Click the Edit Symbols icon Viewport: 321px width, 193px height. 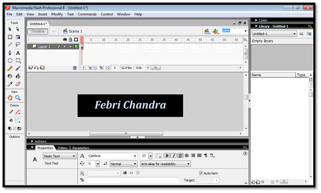[215, 31]
